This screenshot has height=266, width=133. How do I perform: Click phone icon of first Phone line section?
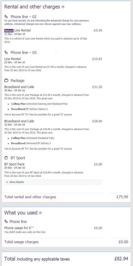point(6,17)
